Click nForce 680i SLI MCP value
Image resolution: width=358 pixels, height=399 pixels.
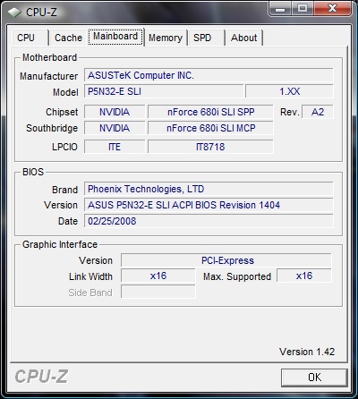tap(210, 128)
